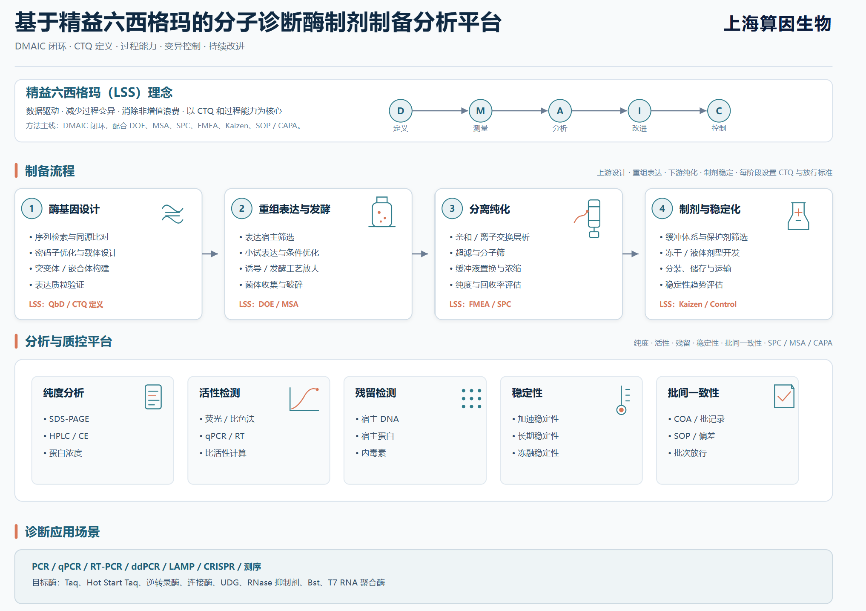Click the LSS: DOE / MSA label
The image size is (866, 611).
269,304
